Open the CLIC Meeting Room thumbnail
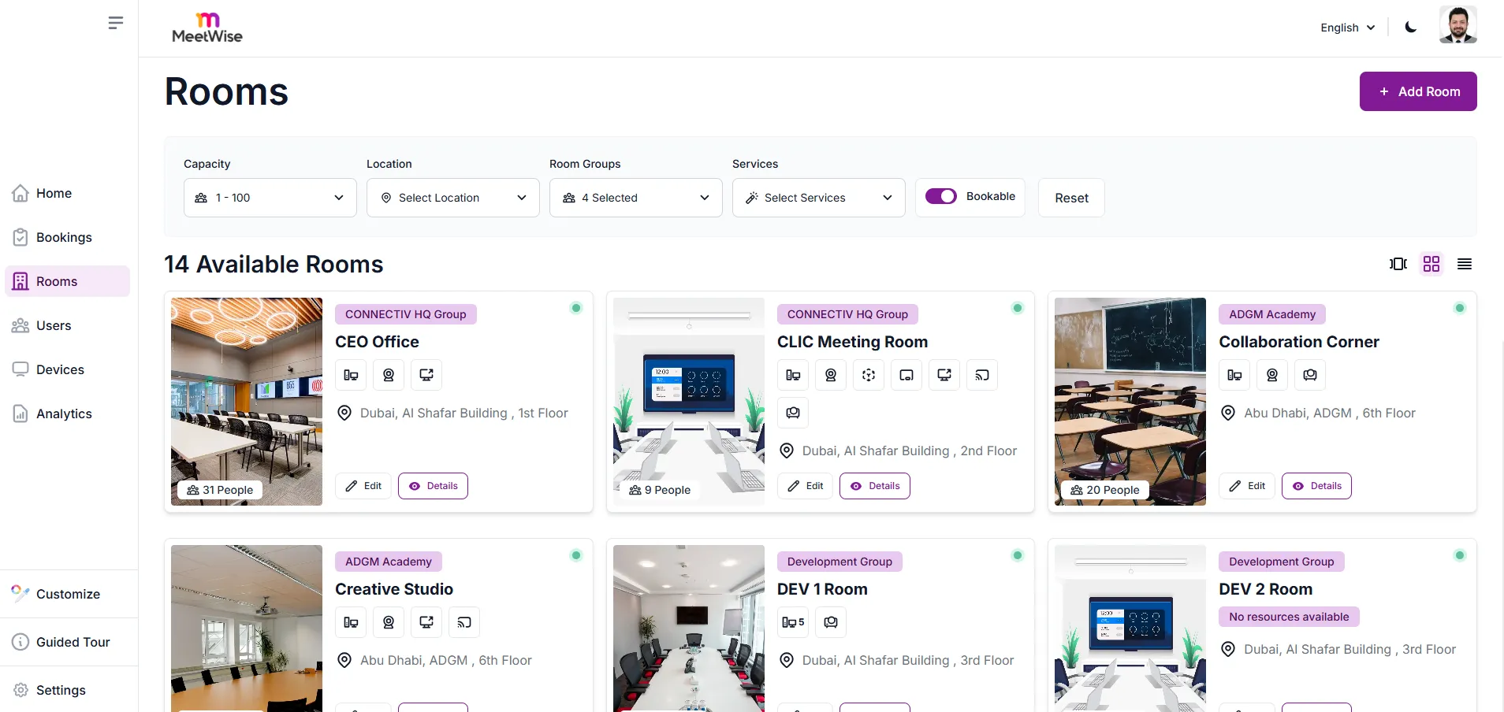 click(689, 402)
